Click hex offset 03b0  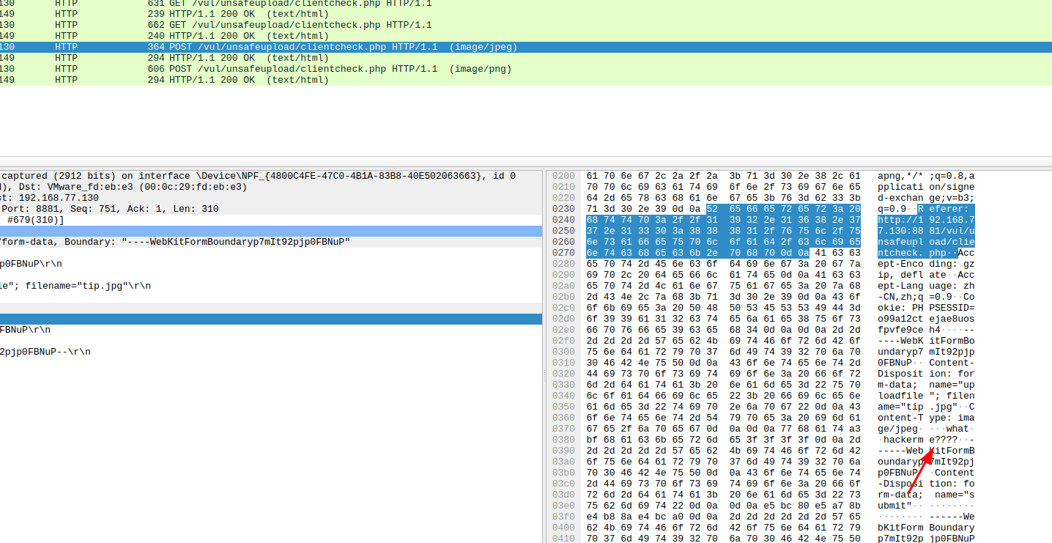563,473
